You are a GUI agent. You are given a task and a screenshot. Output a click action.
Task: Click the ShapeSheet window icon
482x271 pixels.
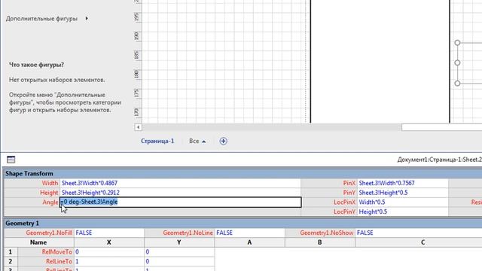pyautogui.click(x=11, y=160)
